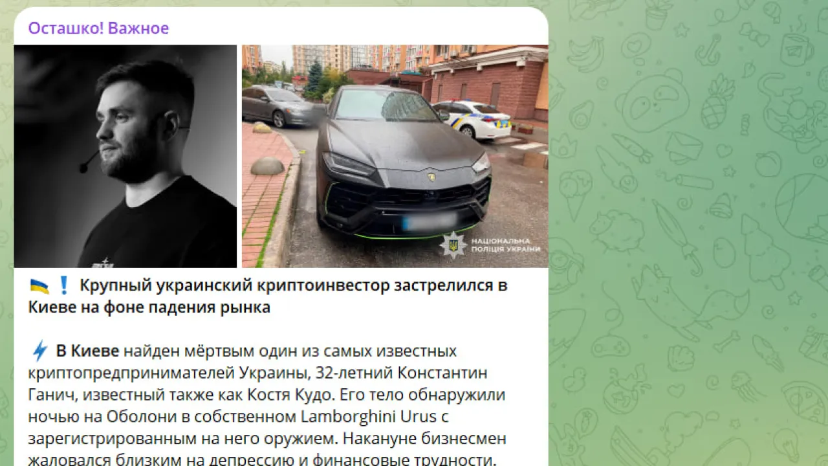Click the blurred license plate
This screenshot has width=828, height=466.
pos(429,222)
